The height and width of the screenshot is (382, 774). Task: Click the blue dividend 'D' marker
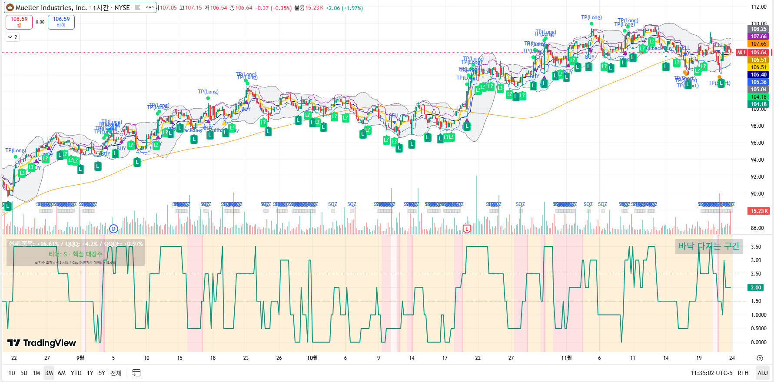[113, 229]
